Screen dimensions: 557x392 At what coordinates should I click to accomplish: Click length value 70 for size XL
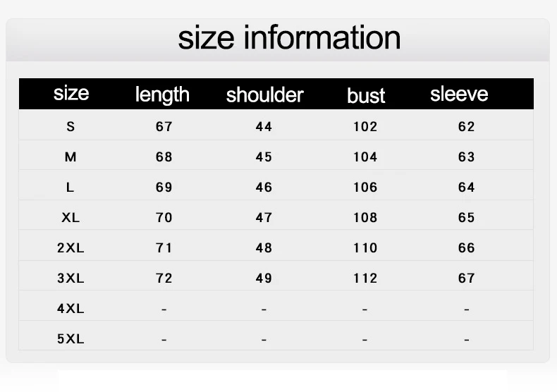pos(164,217)
